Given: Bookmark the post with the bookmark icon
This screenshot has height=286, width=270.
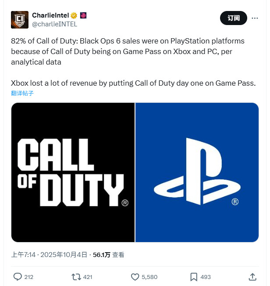Looking at the screenshot, I should coord(194,277).
